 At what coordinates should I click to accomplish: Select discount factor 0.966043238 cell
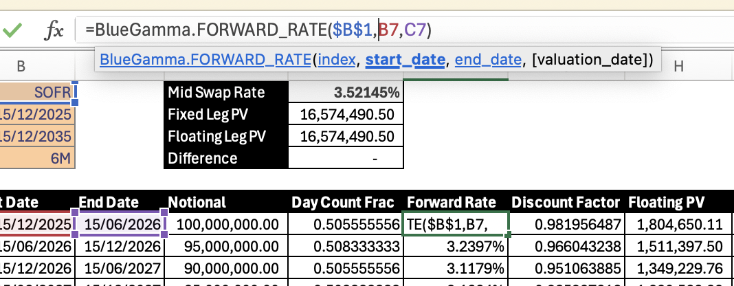pos(566,246)
